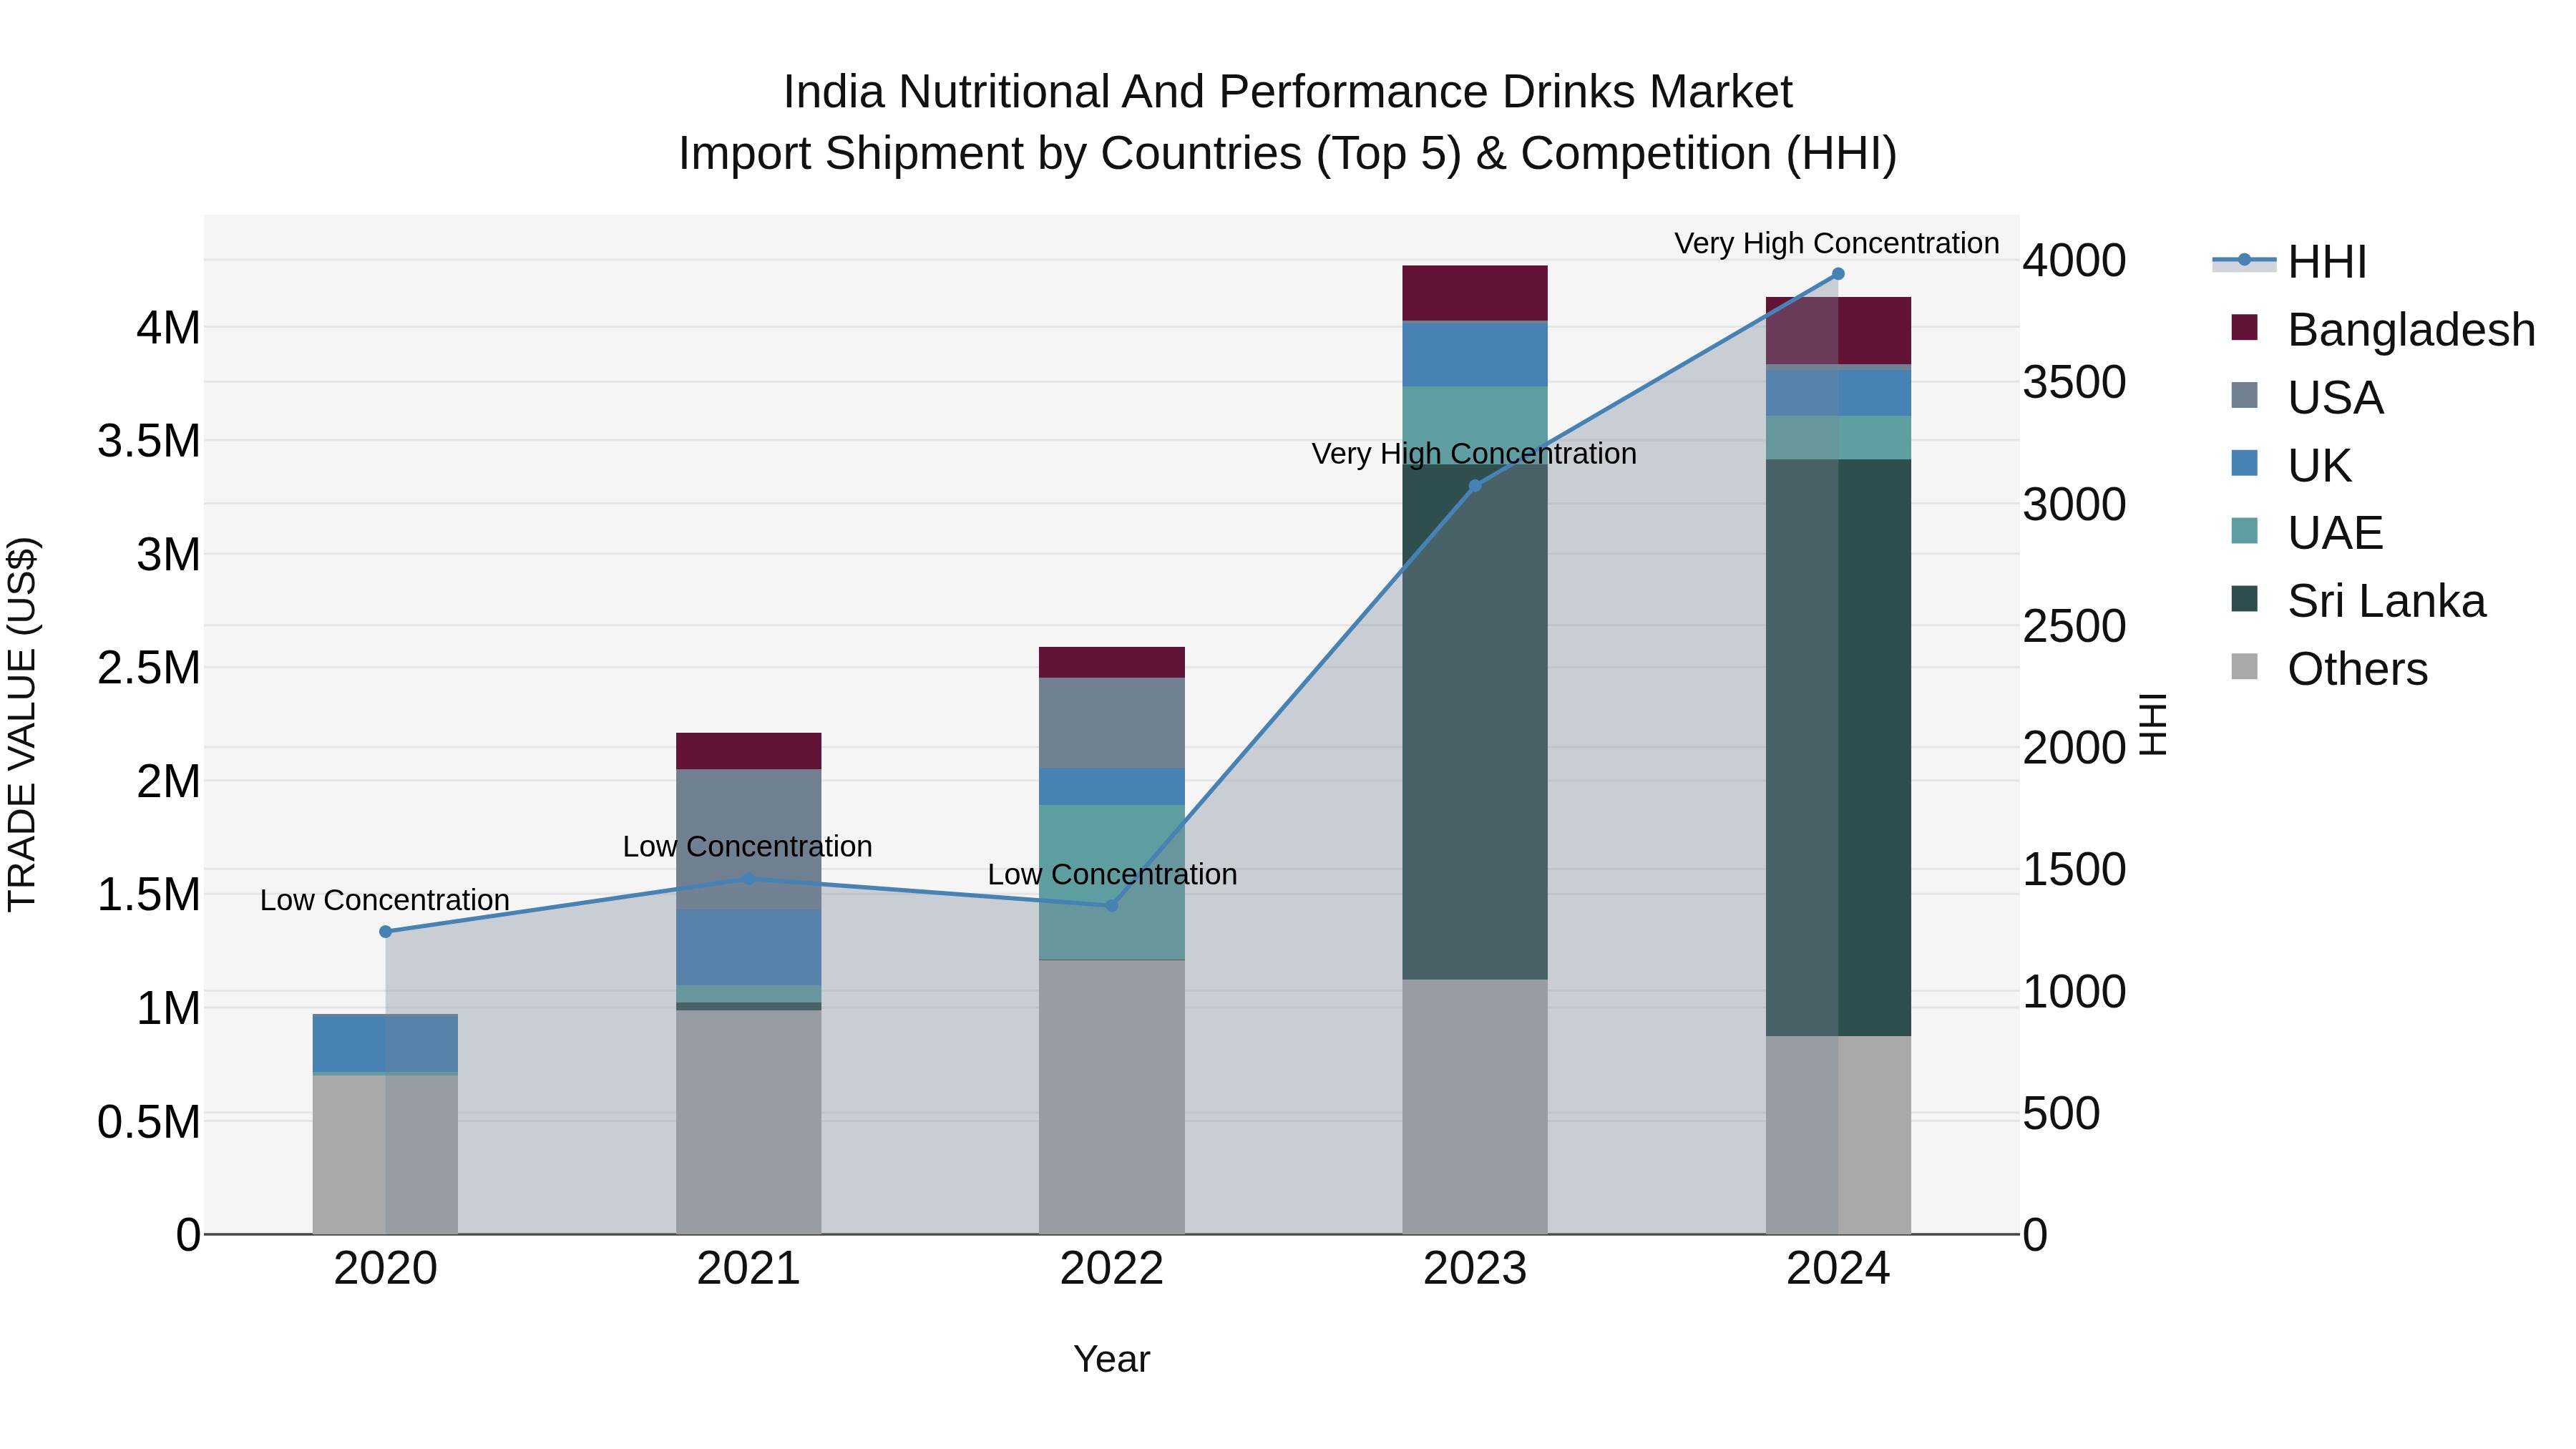Click the Bangladesh segment of the 2023 bar

click(1475, 293)
